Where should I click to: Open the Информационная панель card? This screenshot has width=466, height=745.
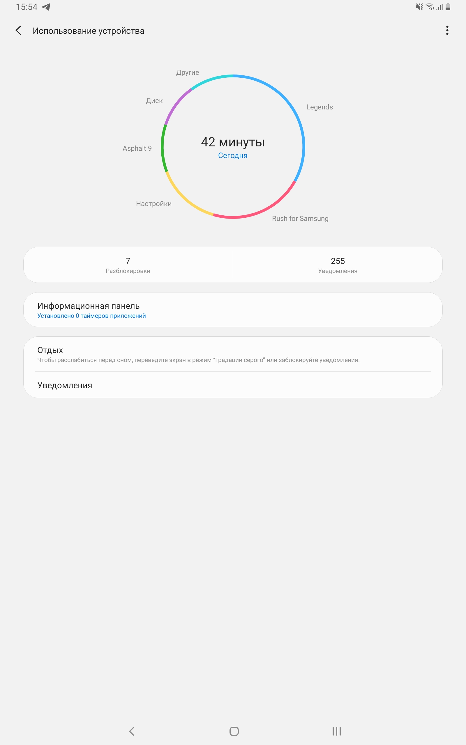click(x=233, y=310)
